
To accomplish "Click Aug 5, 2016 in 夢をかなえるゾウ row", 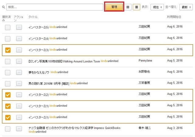I will 175,71.
